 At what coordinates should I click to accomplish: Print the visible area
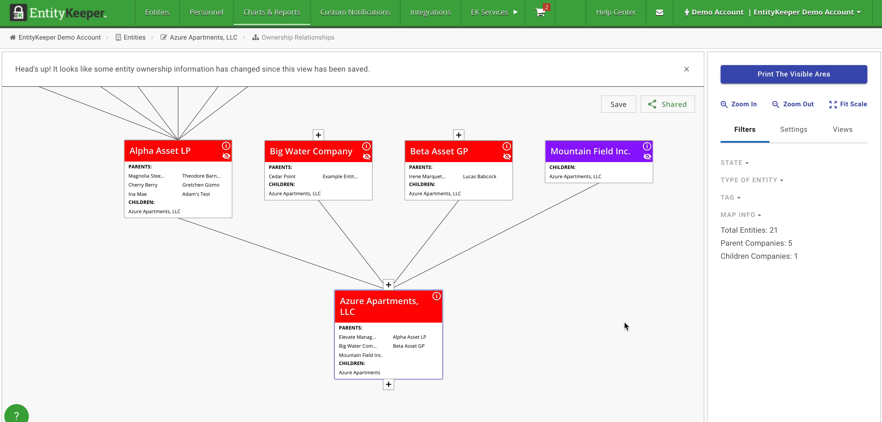(794, 74)
